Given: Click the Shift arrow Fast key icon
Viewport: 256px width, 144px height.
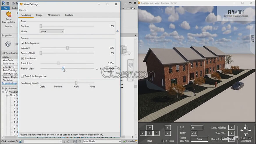Looking at the screenshot, I should point(197,127).
